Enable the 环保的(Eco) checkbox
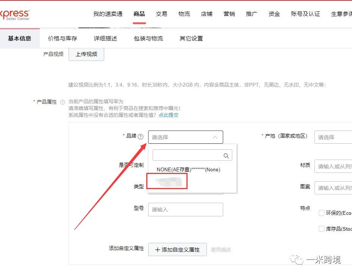Image resolution: width=352 pixels, height=275 pixels. [321, 213]
